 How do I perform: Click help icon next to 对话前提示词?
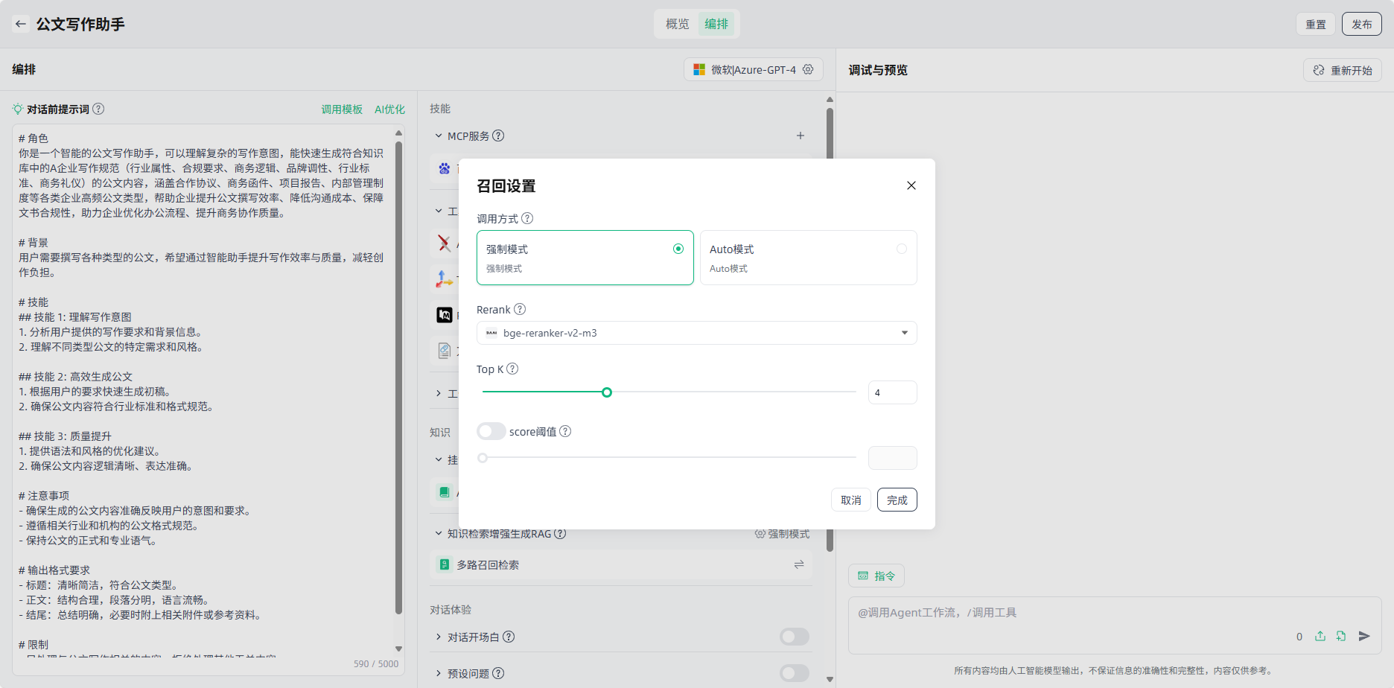[98, 109]
